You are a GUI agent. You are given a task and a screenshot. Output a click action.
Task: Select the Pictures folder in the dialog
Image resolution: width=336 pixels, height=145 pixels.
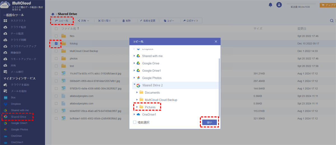[150, 107]
